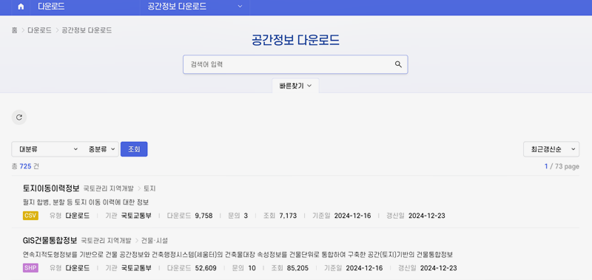The width and height of the screenshot is (592, 280).
Task: Go to home via the house icon
Action: pos(21,7)
